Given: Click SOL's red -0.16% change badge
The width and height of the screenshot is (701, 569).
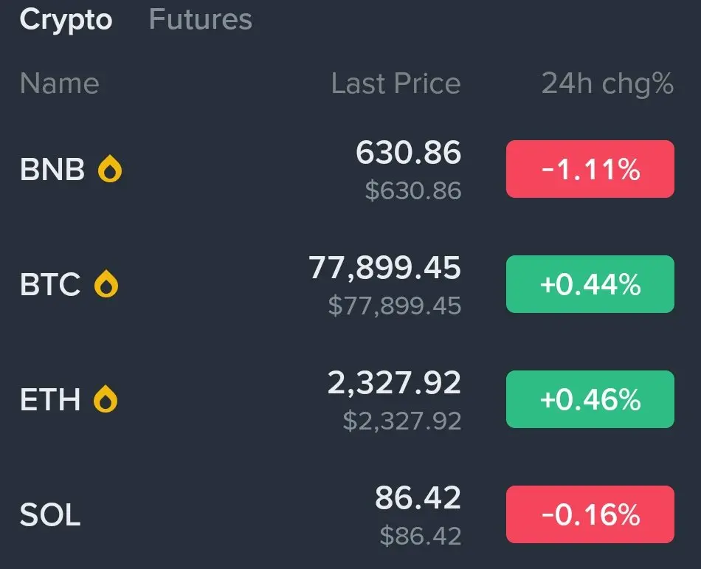Looking at the screenshot, I should pyautogui.click(x=590, y=514).
